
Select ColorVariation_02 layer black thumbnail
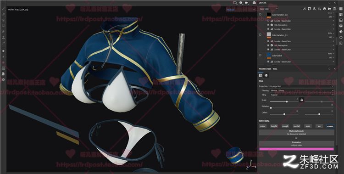(x=269, y=14)
